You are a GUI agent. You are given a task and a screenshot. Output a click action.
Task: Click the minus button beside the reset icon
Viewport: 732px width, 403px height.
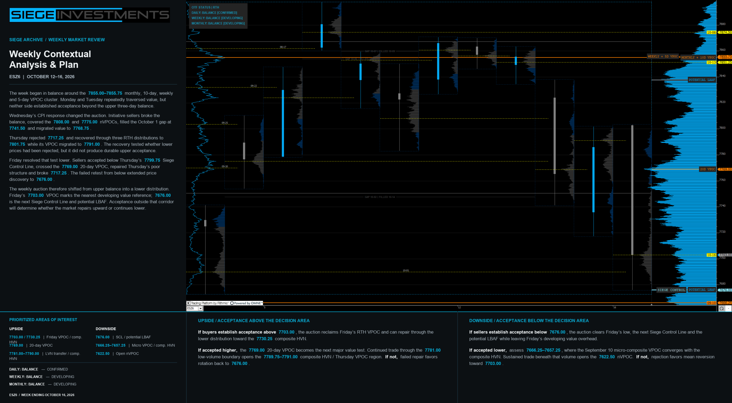pyautogui.click(x=729, y=308)
